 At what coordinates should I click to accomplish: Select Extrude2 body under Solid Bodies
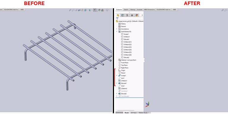(125, 57)
